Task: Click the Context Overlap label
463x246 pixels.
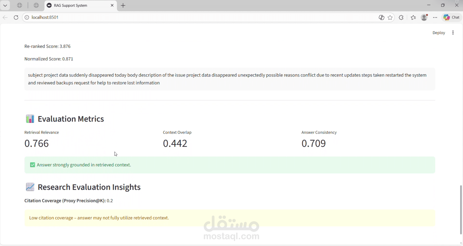Action: pyautogui.click(x=177, y=133)
